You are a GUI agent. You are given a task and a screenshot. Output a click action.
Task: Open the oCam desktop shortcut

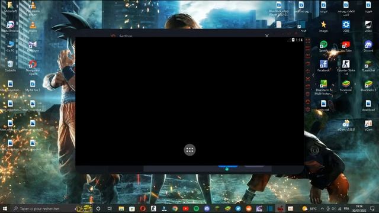(x=368, y=125)
